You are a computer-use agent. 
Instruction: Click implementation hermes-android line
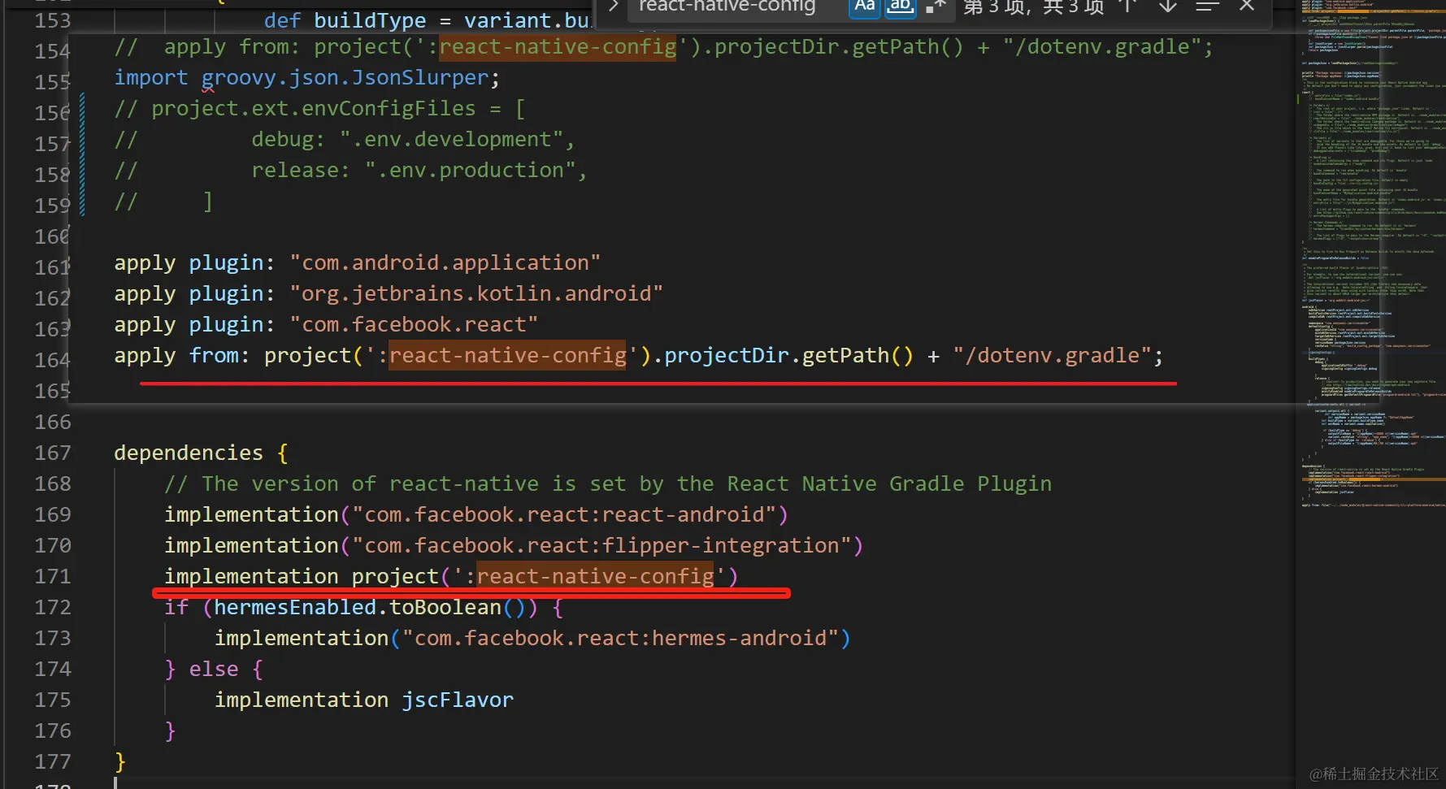532,639
